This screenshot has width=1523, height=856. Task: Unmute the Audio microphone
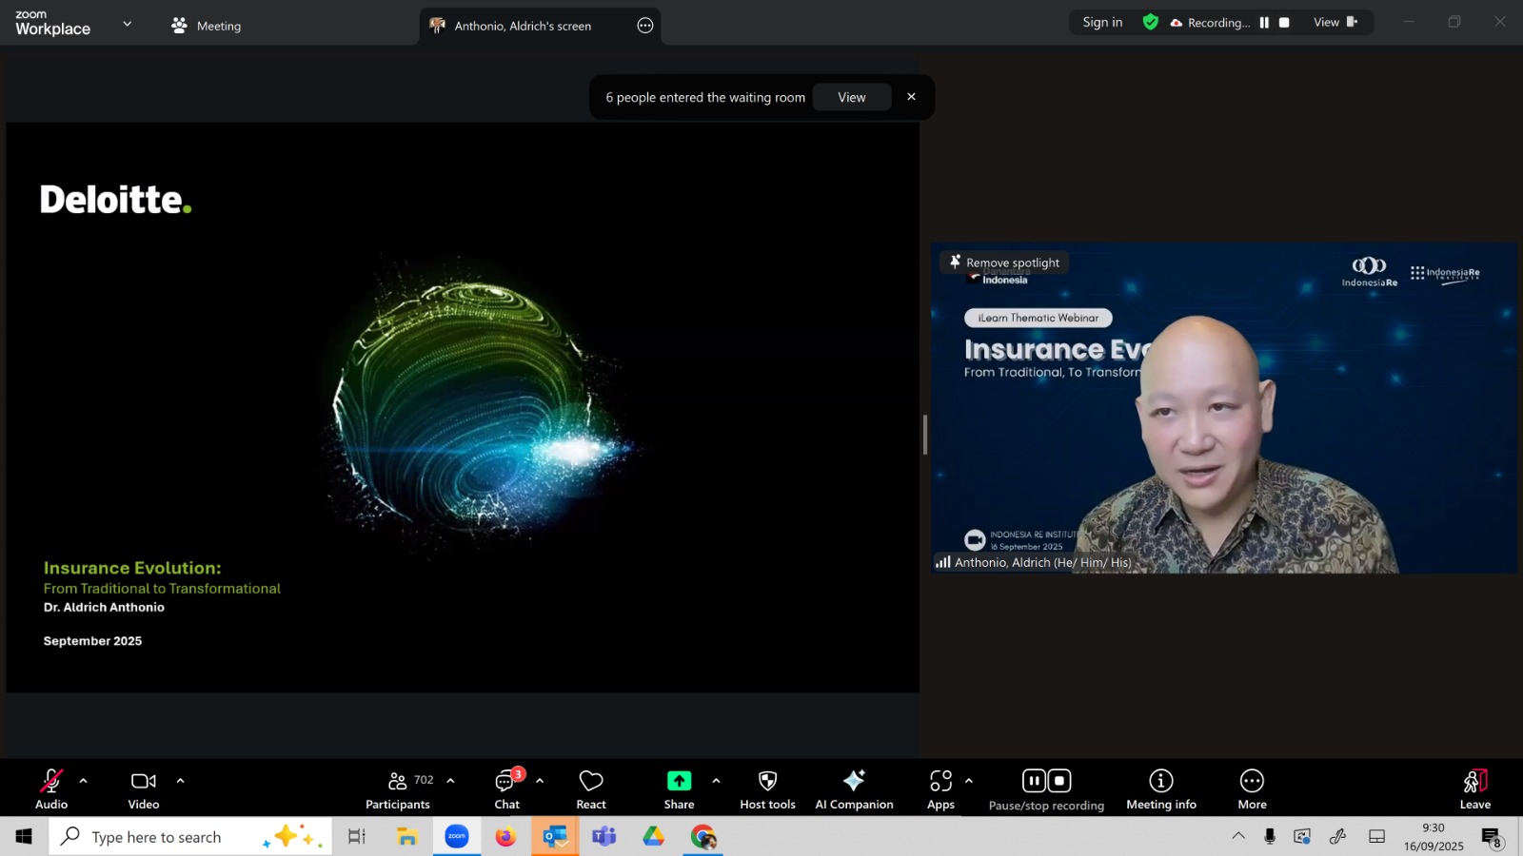click(51, 788)
